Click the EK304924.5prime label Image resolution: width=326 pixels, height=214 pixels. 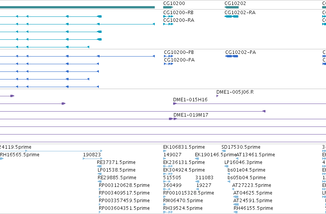[184, 170]
